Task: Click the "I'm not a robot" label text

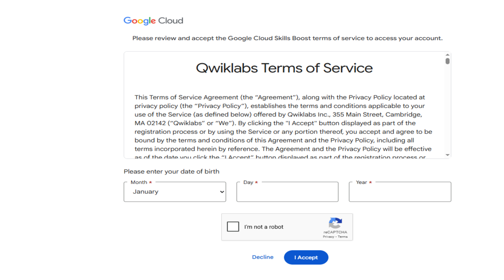Action: tap(264, 227)
